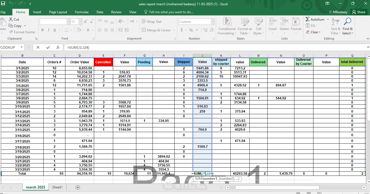Image resolution: width=370 pixels, height=194 pixels.
Task: Click Decrease Decimal icon
Action: tap(211, 30)
